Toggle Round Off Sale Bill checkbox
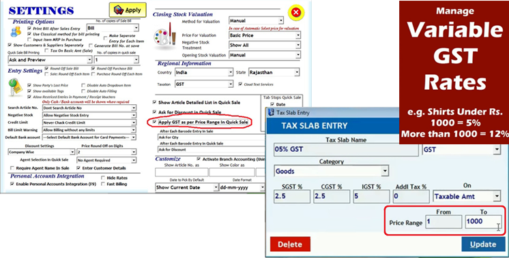The width and height of the screenshot is (509, 258). pyautogui.click(x=47, y=69)
